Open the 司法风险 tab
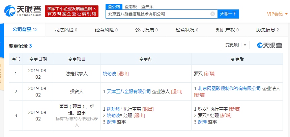 coord(66,30)
